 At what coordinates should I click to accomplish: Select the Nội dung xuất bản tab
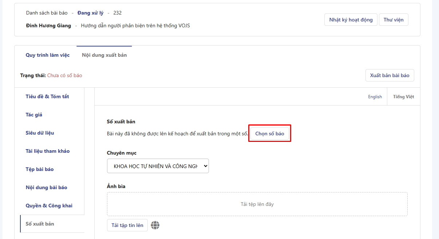point(104,55)
